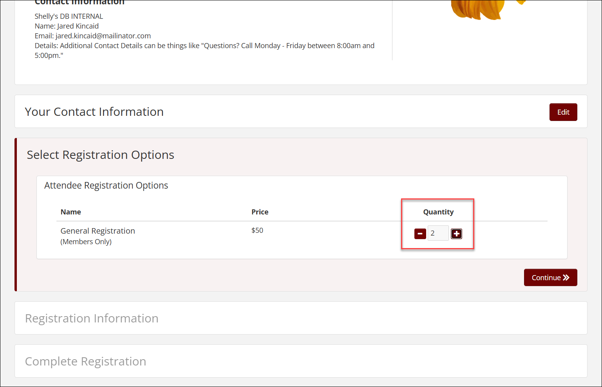Click the quantity input showing 2
The height and width of the screenshot is (387, 602).
click(438, 233)
